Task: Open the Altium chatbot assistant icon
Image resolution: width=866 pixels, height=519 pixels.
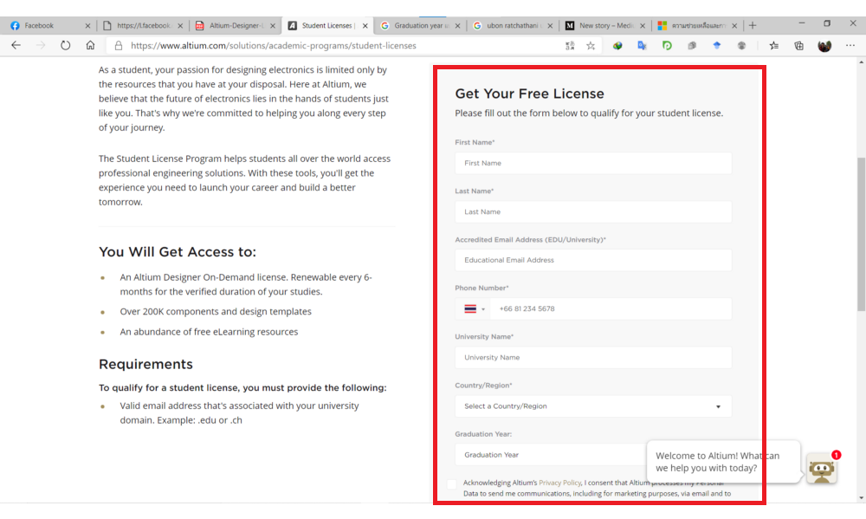Action: tap(821, 469)
